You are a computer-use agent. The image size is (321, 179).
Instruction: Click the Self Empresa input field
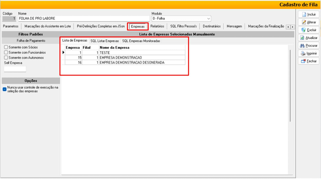pyautogui.click(x=15, y=69)
